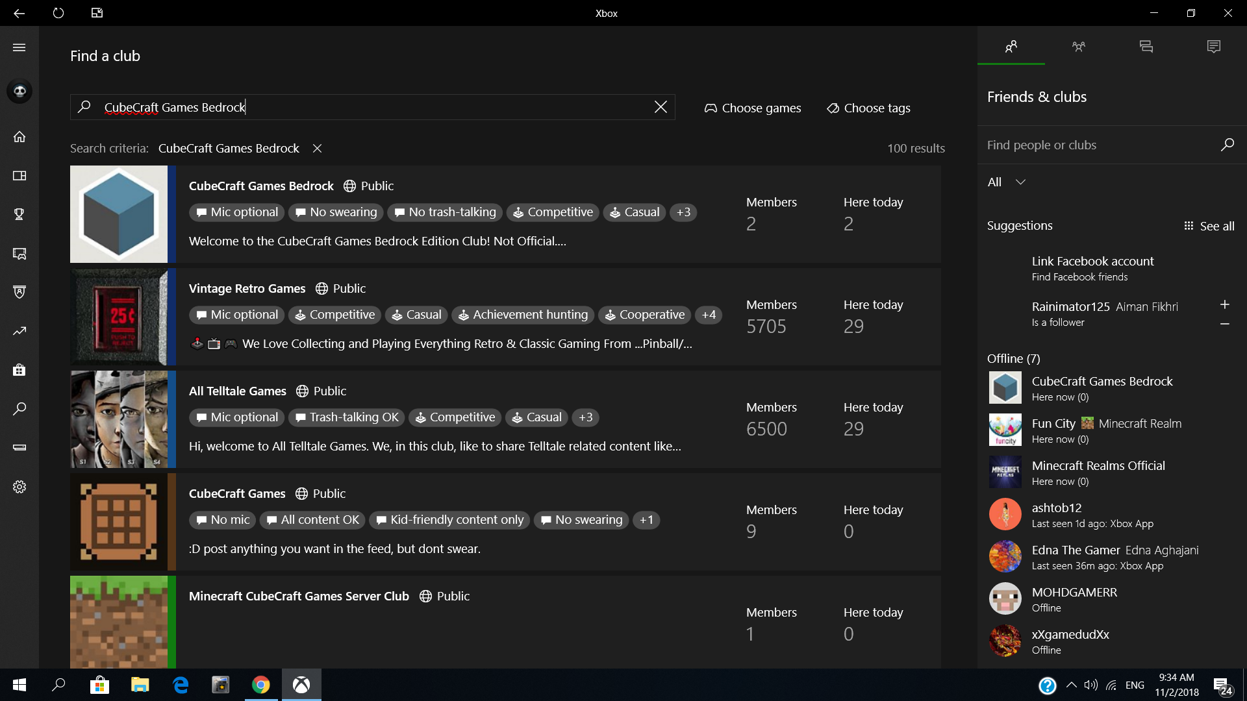The width and height of the screenshot is (1247, 701).
Task: Open the title bar window view icon
Action: 97,13
